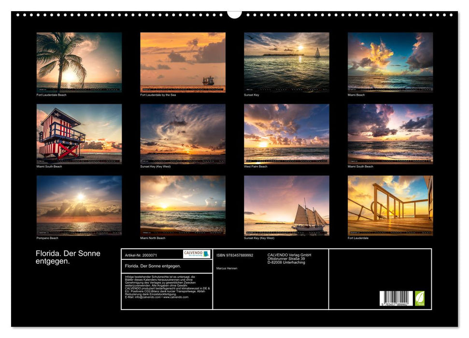
Task: Select the Sunset Key thumbnail
Action: click(286, 63)
